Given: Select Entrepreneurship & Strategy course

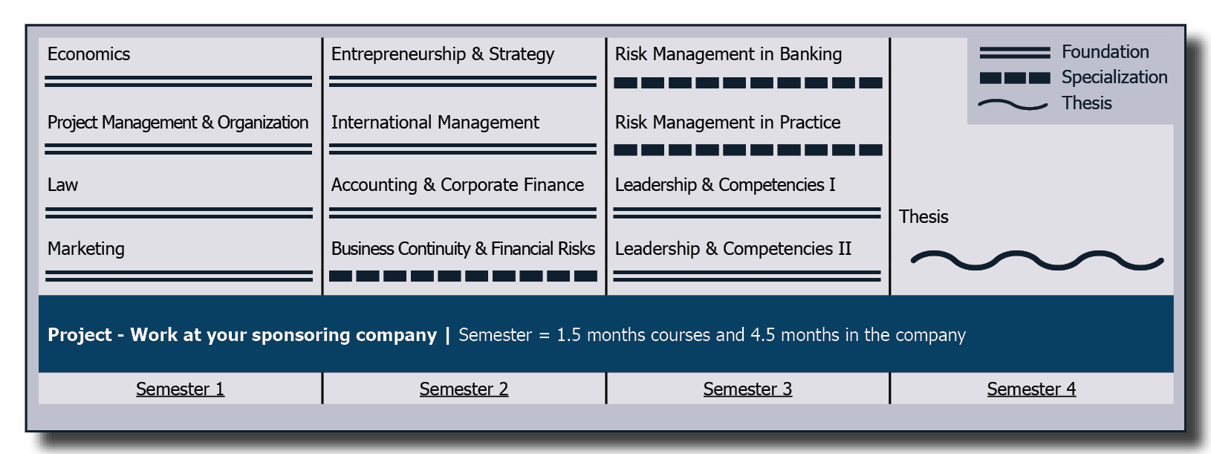Looking at the screenshot, I should click(443, 54).
